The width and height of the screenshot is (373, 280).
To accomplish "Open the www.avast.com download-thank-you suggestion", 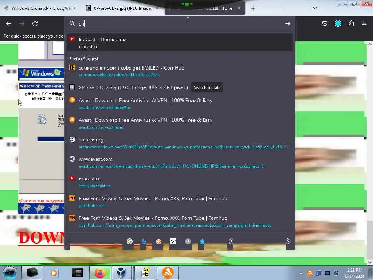I will pos(180,162).
